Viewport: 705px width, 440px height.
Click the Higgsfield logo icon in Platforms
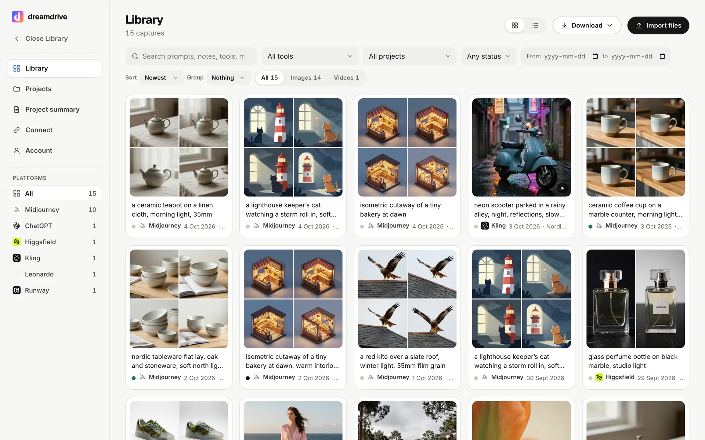tap(17, 242)
